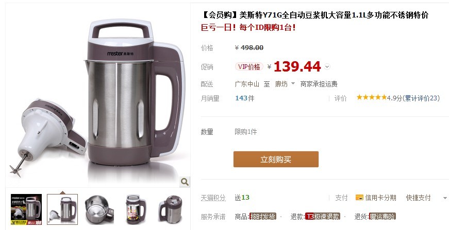Click the main soymilk maker product image
This screenshot has width=449, height=230.
tap(98, 96)
